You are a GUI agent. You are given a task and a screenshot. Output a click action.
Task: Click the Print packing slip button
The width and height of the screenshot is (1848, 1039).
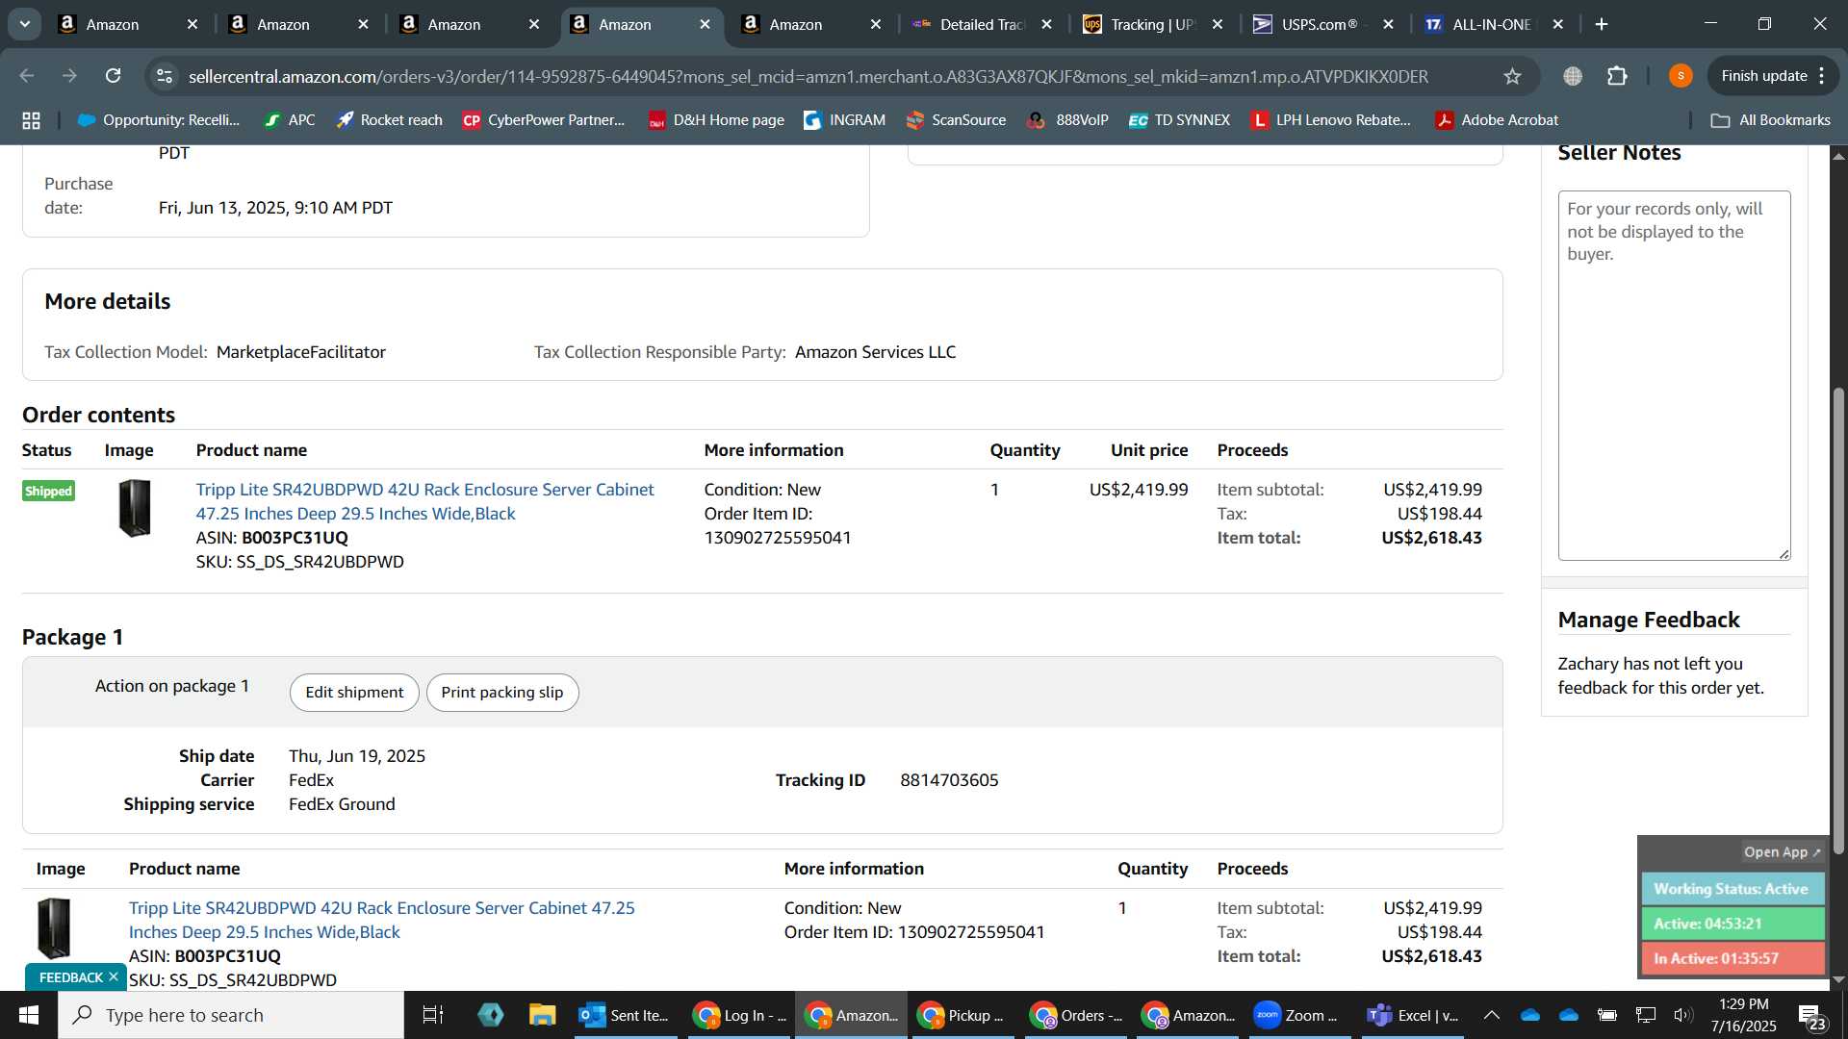point(502,693)
